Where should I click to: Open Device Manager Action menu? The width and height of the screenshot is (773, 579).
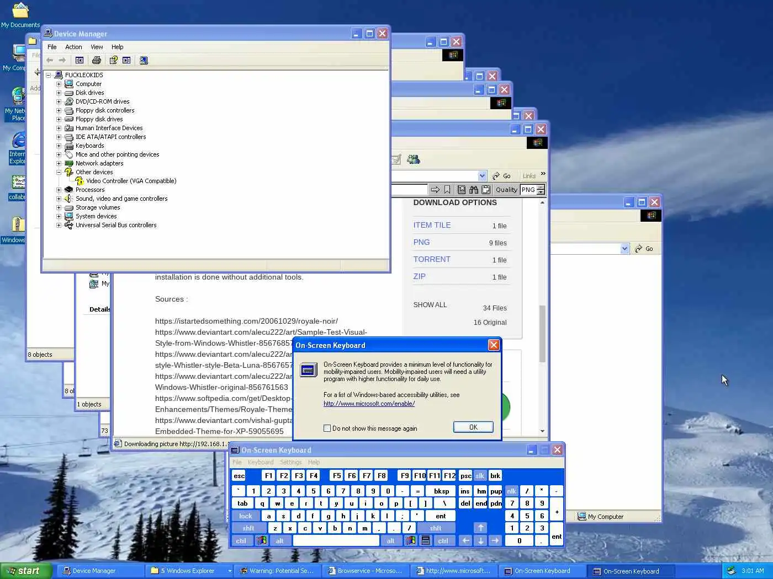(73, 47)
